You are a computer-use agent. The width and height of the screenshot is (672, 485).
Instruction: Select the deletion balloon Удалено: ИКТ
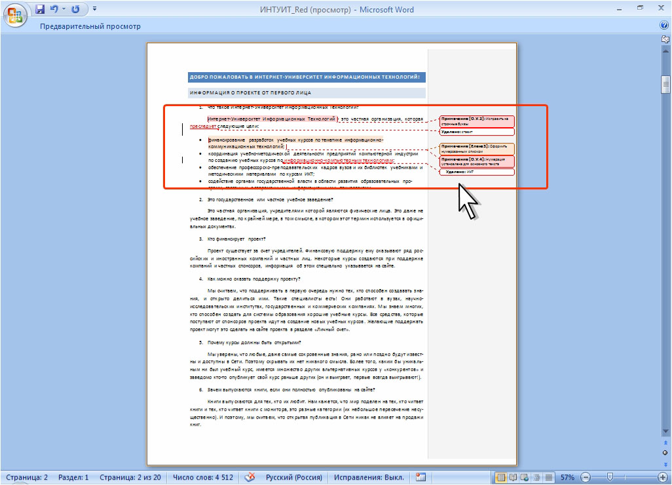[x=477, y=172]
